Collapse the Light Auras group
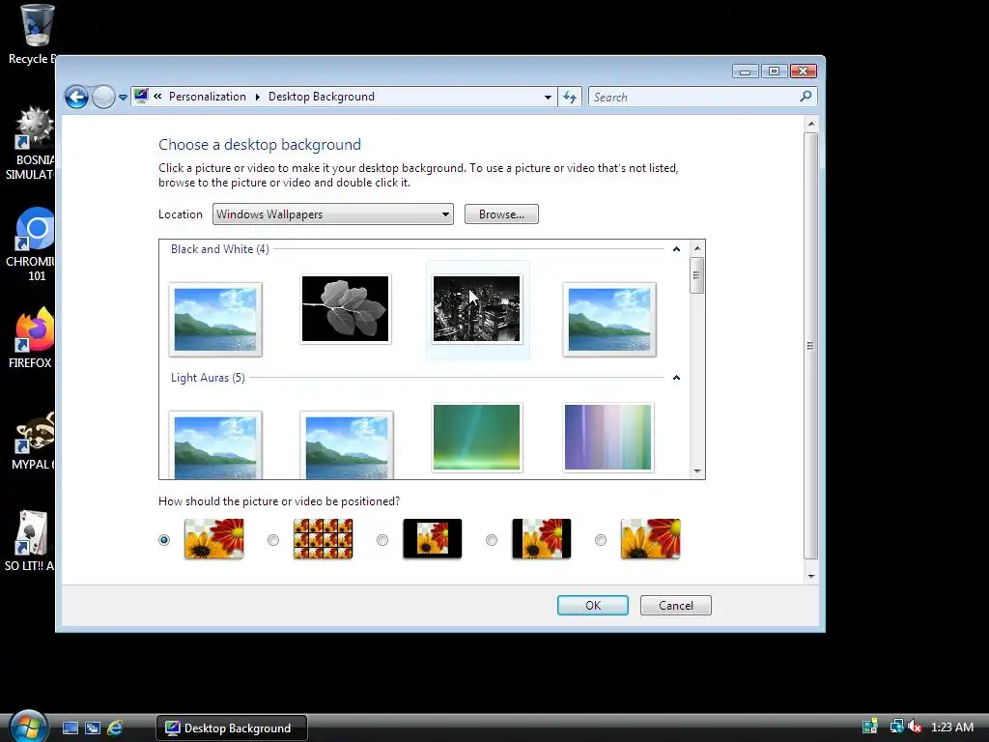The height and width of the screenshot is (742, 989). tap(676, 378)
